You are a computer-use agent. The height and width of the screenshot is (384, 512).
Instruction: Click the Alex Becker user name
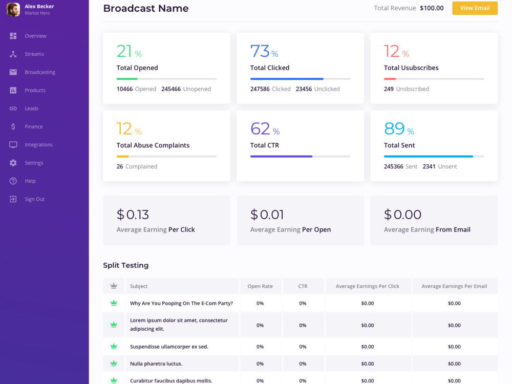39,6
